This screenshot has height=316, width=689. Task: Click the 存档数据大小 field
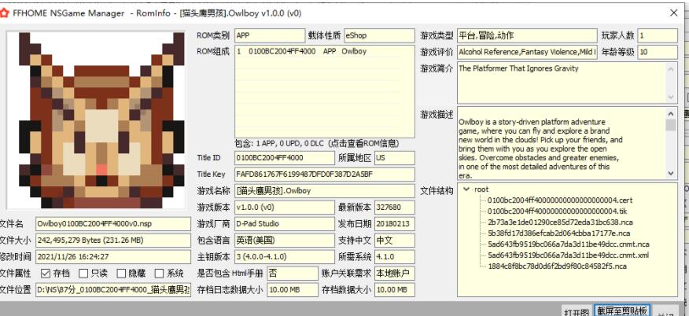[x=395, y=289]
